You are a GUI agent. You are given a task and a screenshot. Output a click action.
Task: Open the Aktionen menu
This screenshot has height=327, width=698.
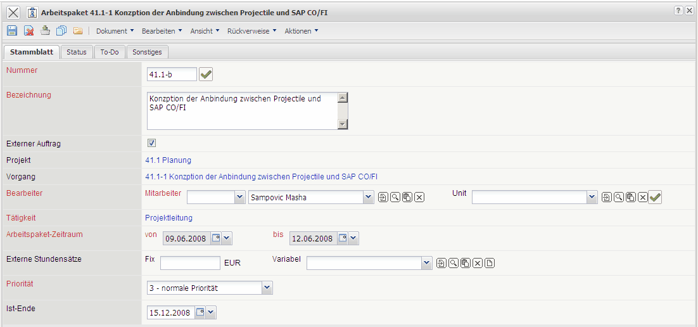point(301,30)
